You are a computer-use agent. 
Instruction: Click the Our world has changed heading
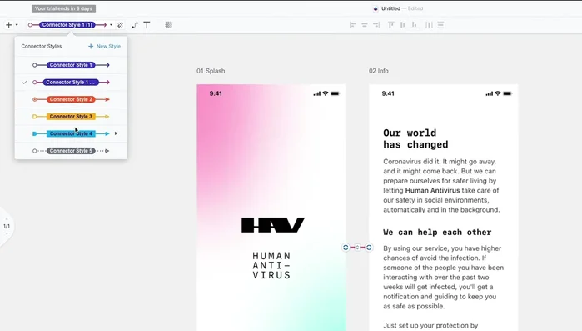(415, 138)
